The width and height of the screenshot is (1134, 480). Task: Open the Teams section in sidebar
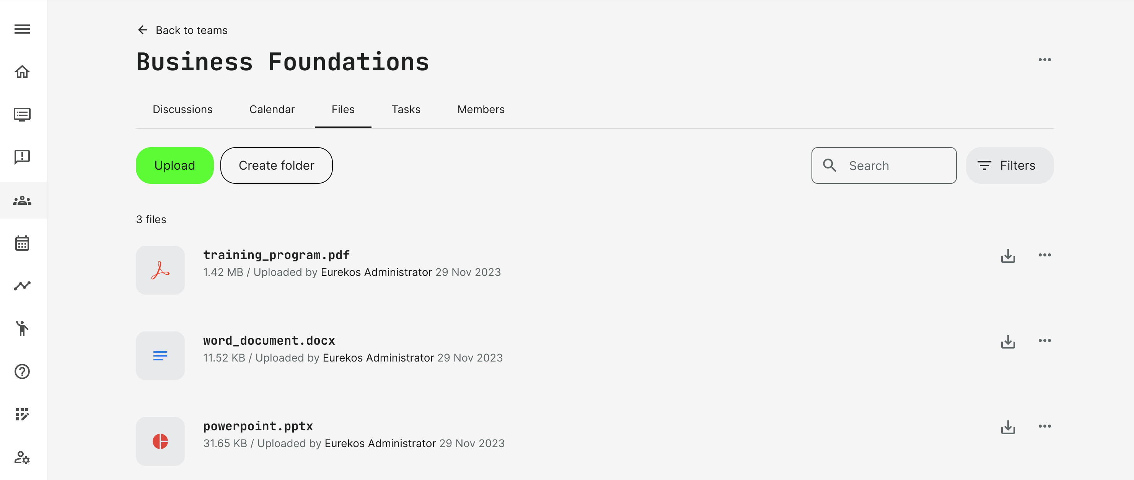coord(22,200)
